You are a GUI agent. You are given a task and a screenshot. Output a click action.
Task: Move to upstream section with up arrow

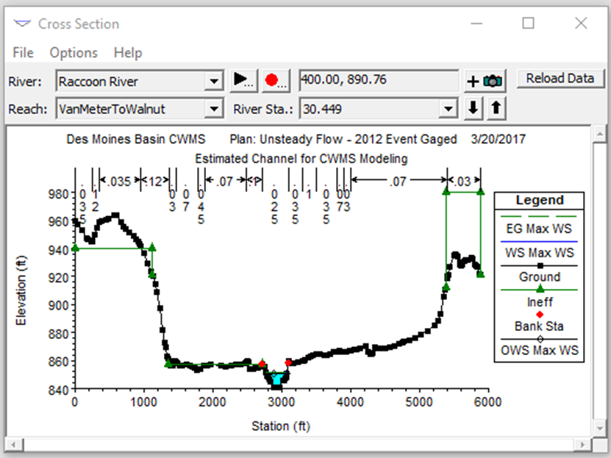click(496, 108)
